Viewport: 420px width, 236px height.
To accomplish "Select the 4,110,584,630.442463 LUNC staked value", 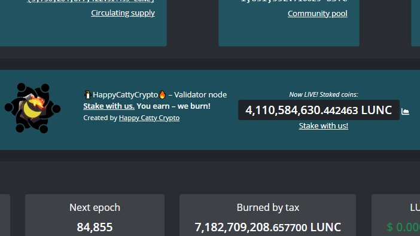I will click(319, 111).
